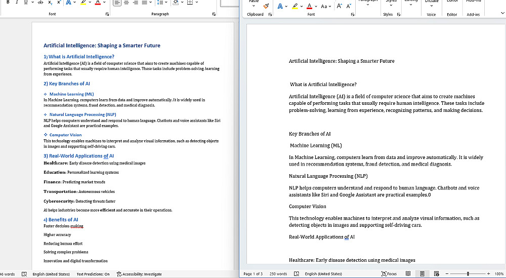Viewport: 506px width, 278px height.
Task: Apply red font color in right window
Action: point(309,6)
